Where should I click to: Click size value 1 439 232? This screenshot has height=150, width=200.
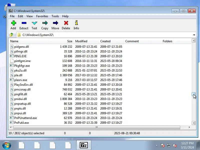click(x=66, y=47)
